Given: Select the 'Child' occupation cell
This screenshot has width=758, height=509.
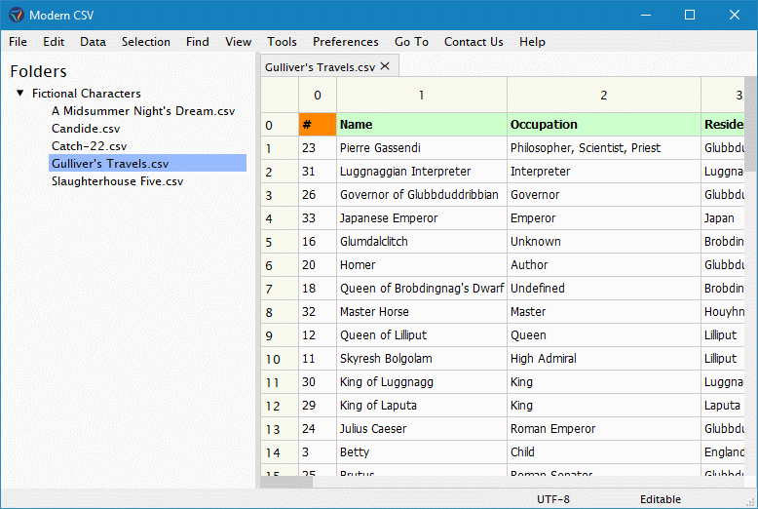Looking at the screenshot, I should coord(604,452).
